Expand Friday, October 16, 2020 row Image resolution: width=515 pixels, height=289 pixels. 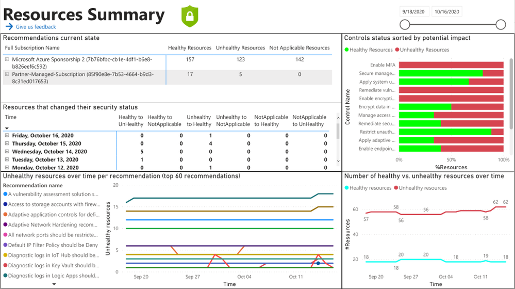(x=7, y=135)
